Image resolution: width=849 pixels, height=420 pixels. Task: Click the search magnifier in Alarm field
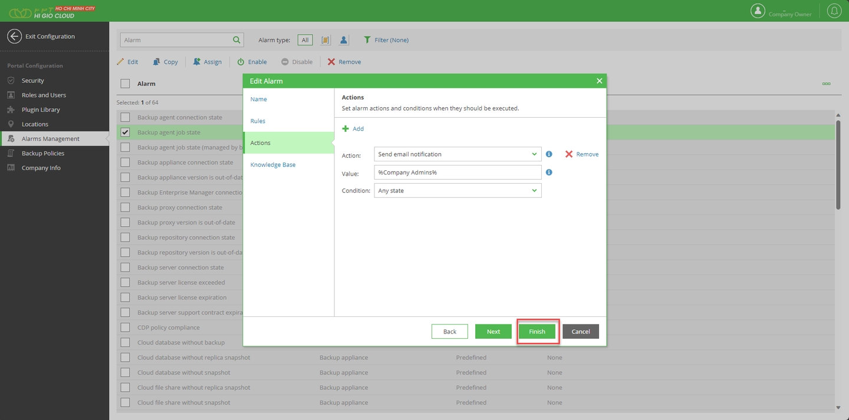click(236, 40)
